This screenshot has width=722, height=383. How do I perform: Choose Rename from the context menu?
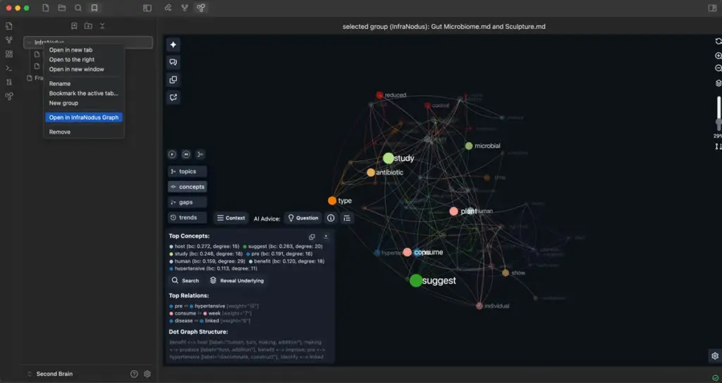(x=60, y=84)
